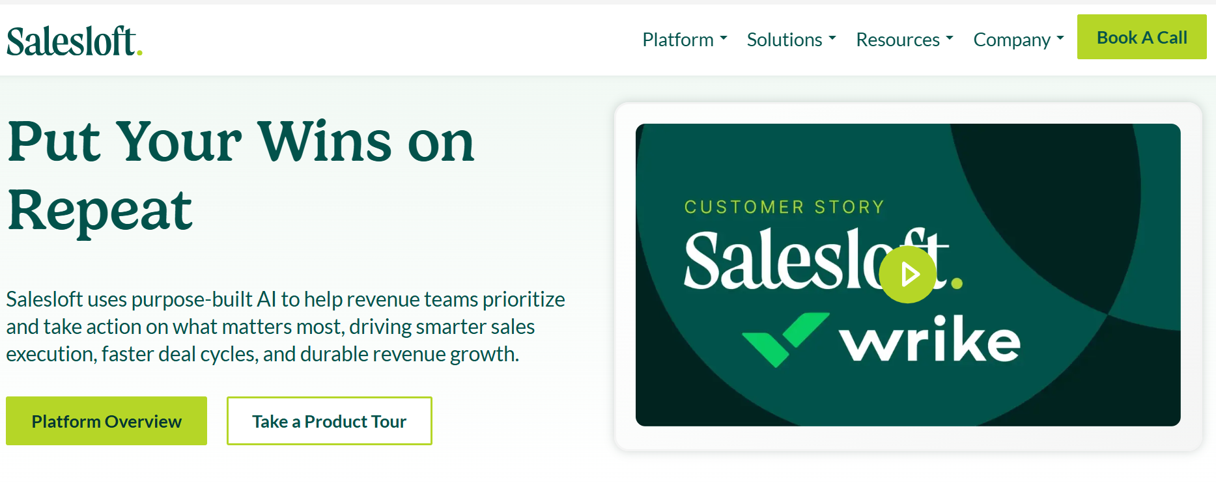The image size is (1216, 483).
Task: Click the Customer Story label on video
Action: pos(784,207)
